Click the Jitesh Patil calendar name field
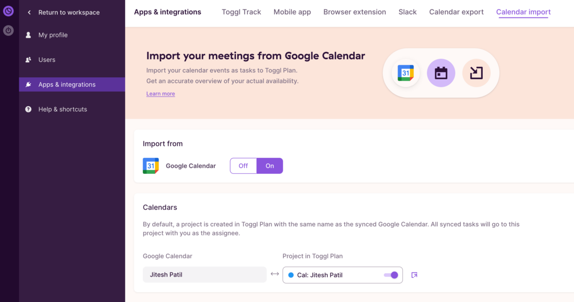 [x=204, y=275]
